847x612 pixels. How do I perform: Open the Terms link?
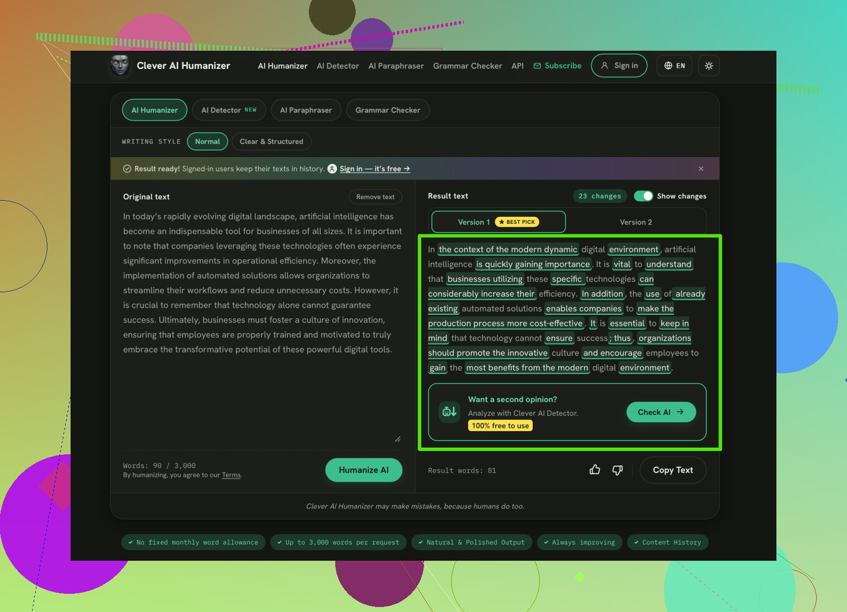pyautogui.click(x=231, y=475)
